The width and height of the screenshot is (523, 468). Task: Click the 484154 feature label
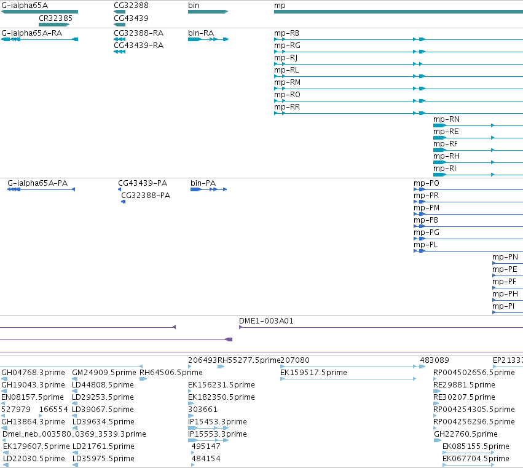[x=206, y=459]
